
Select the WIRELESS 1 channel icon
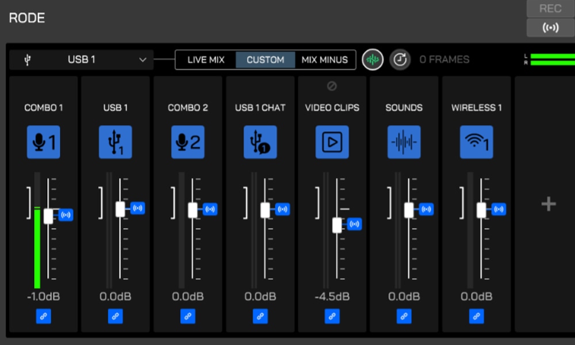pyautogui.click(x=477, y=142)
